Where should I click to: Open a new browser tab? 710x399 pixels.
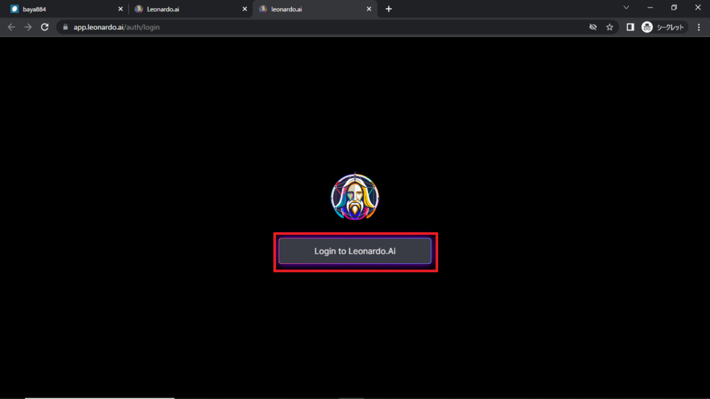[x=388, y=9]
